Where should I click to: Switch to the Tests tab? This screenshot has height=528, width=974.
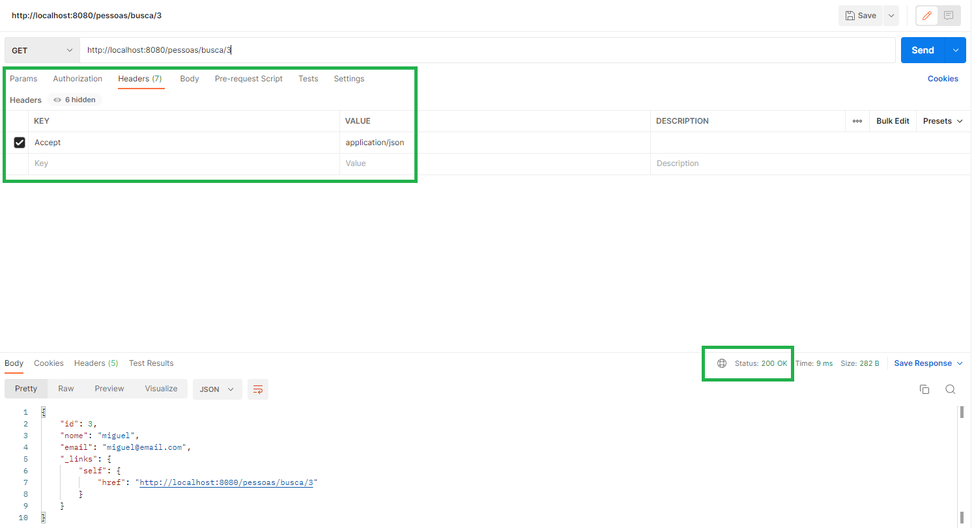point(308,78)
